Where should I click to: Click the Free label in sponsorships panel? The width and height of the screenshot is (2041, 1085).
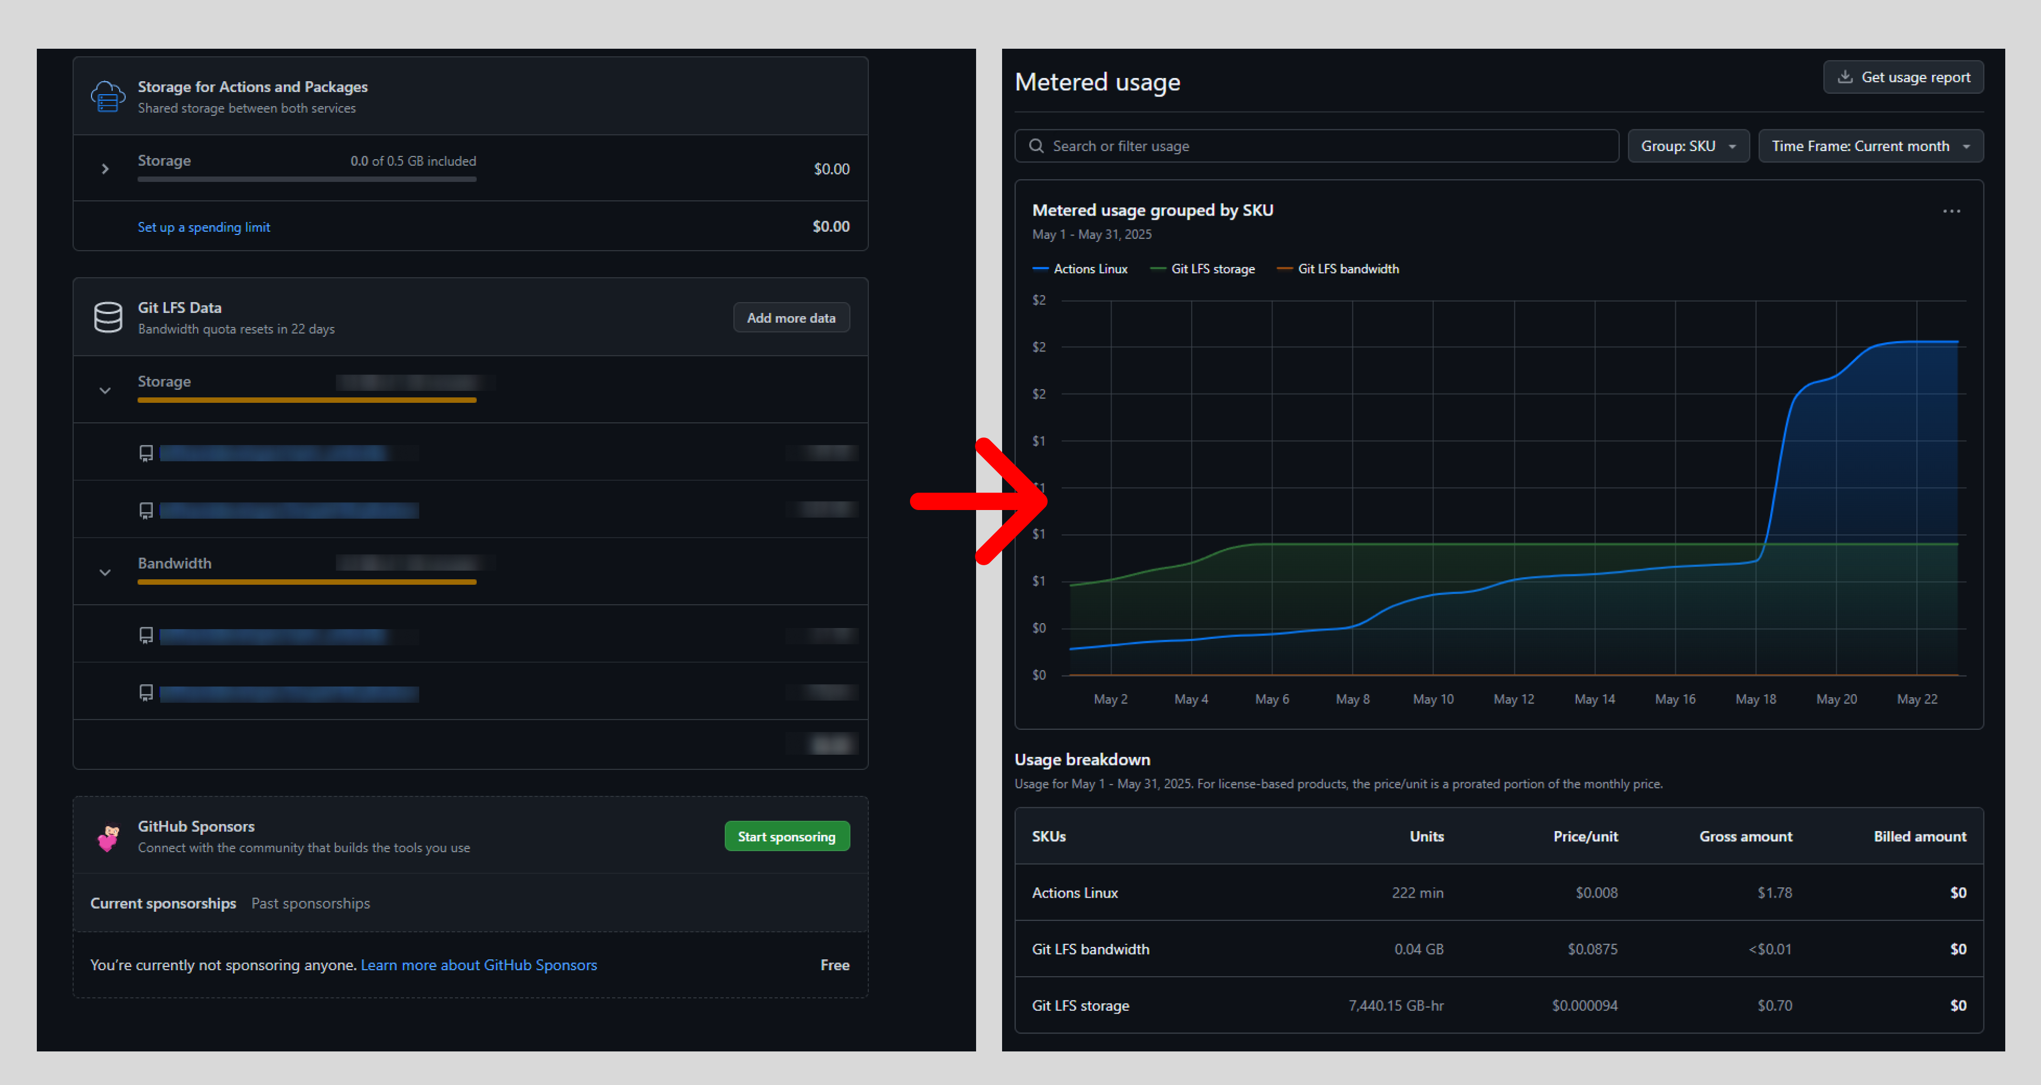[834, 965]
